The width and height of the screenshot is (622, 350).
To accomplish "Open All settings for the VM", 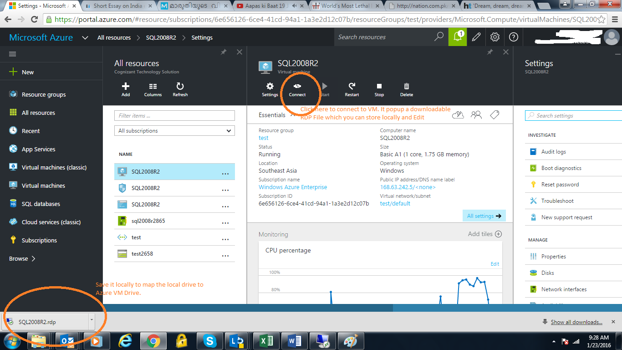I will click(484, 215).
